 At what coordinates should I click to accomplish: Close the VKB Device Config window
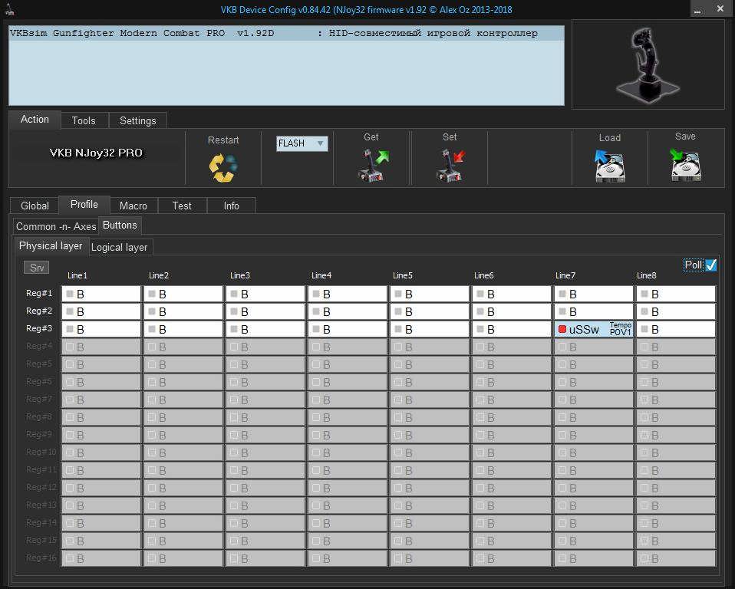point(720,8)
